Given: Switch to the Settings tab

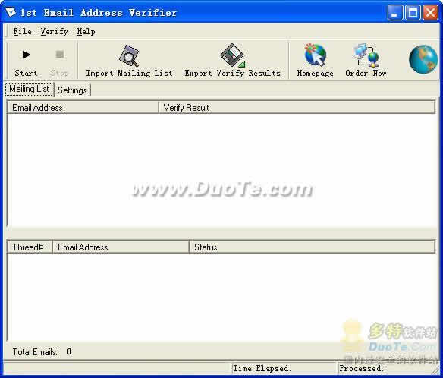Looking at the screenshot, I should coord(72,90).
